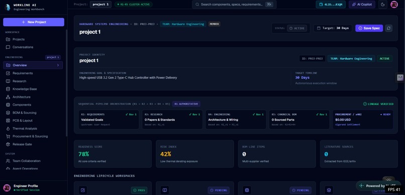Click the side panel toggle on right edge

click(x=400, y=77)
